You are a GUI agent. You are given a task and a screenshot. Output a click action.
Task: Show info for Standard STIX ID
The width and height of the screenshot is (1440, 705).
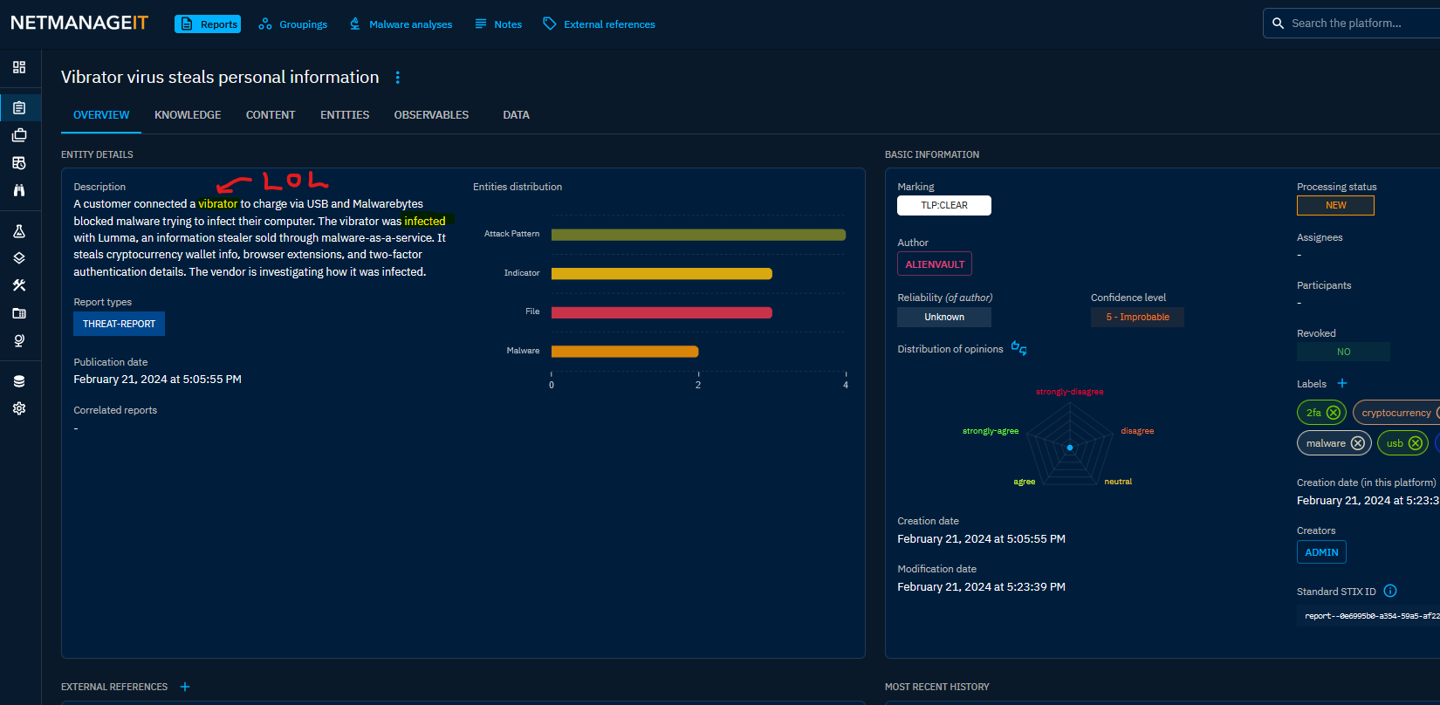[1390, 591]
